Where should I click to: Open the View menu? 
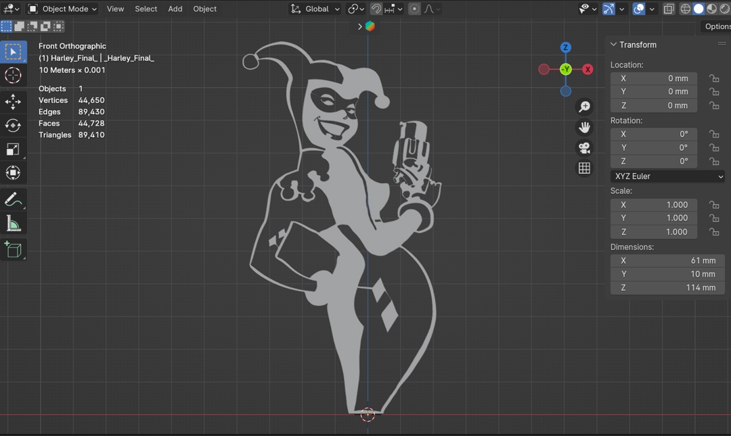(x=115, y=9)
